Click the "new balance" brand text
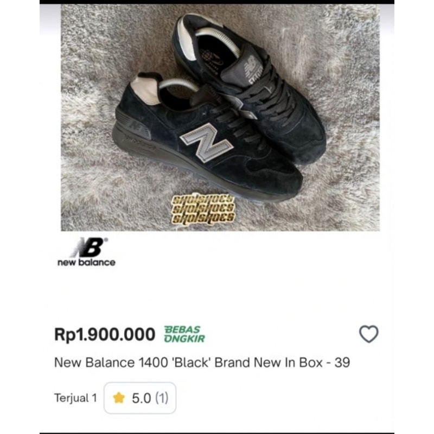This screenshot has width=434, height=434. 86,263
